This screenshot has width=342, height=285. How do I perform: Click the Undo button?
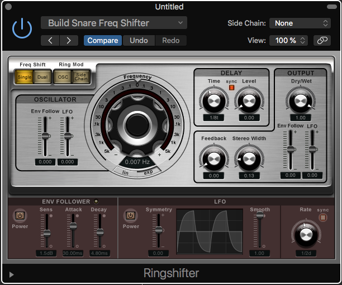coord(139,41)
